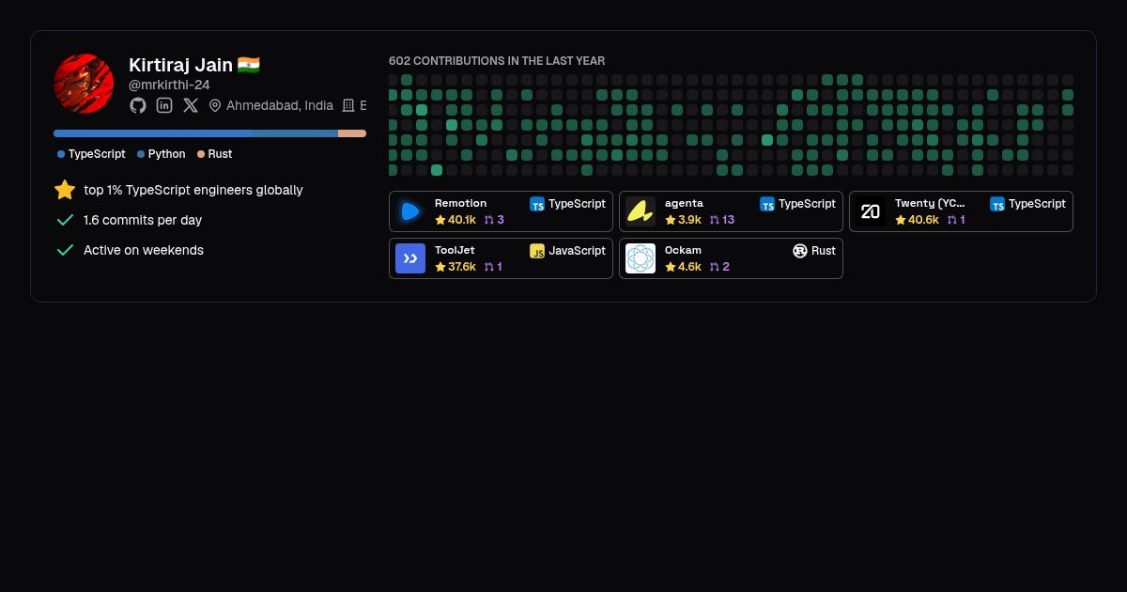Click the agenta project logo

(x=641, y=211)
